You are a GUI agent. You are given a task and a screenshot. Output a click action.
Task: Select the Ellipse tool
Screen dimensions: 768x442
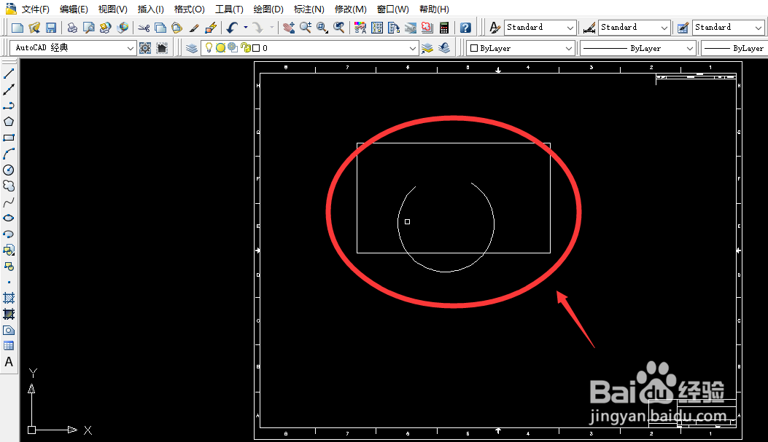tap(9, 218)
